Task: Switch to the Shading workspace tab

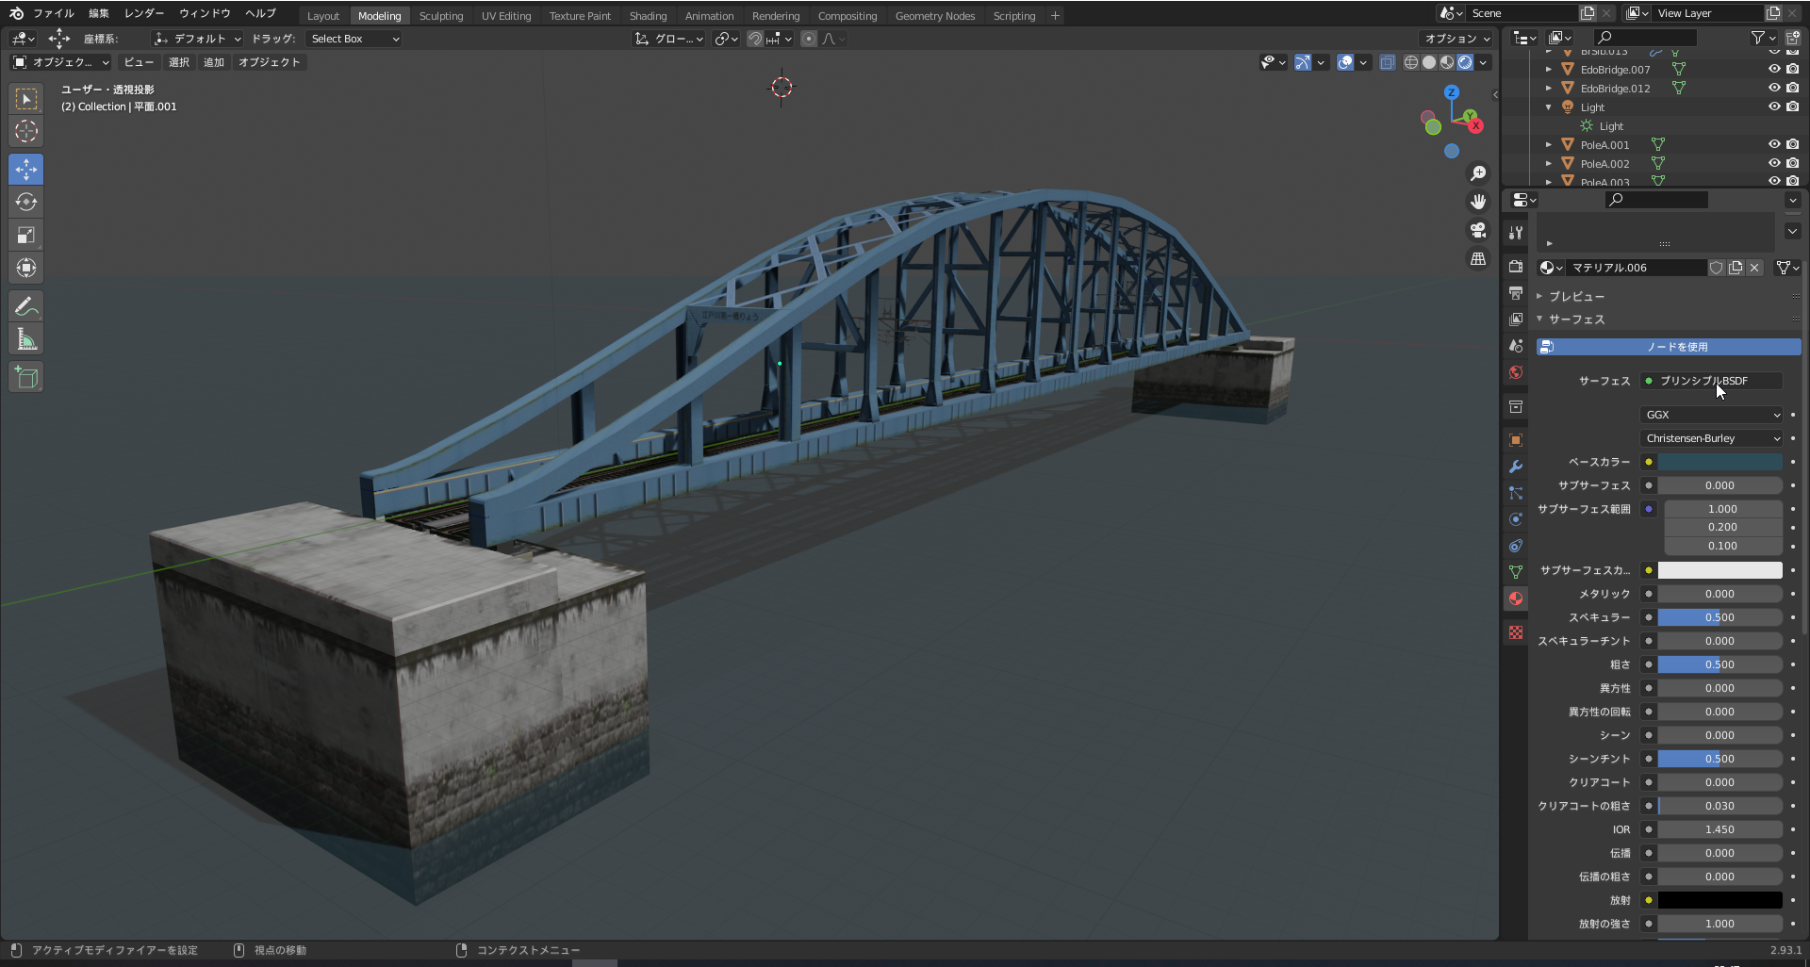Action: 648,15
